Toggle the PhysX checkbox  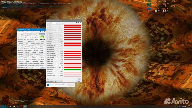35,65
